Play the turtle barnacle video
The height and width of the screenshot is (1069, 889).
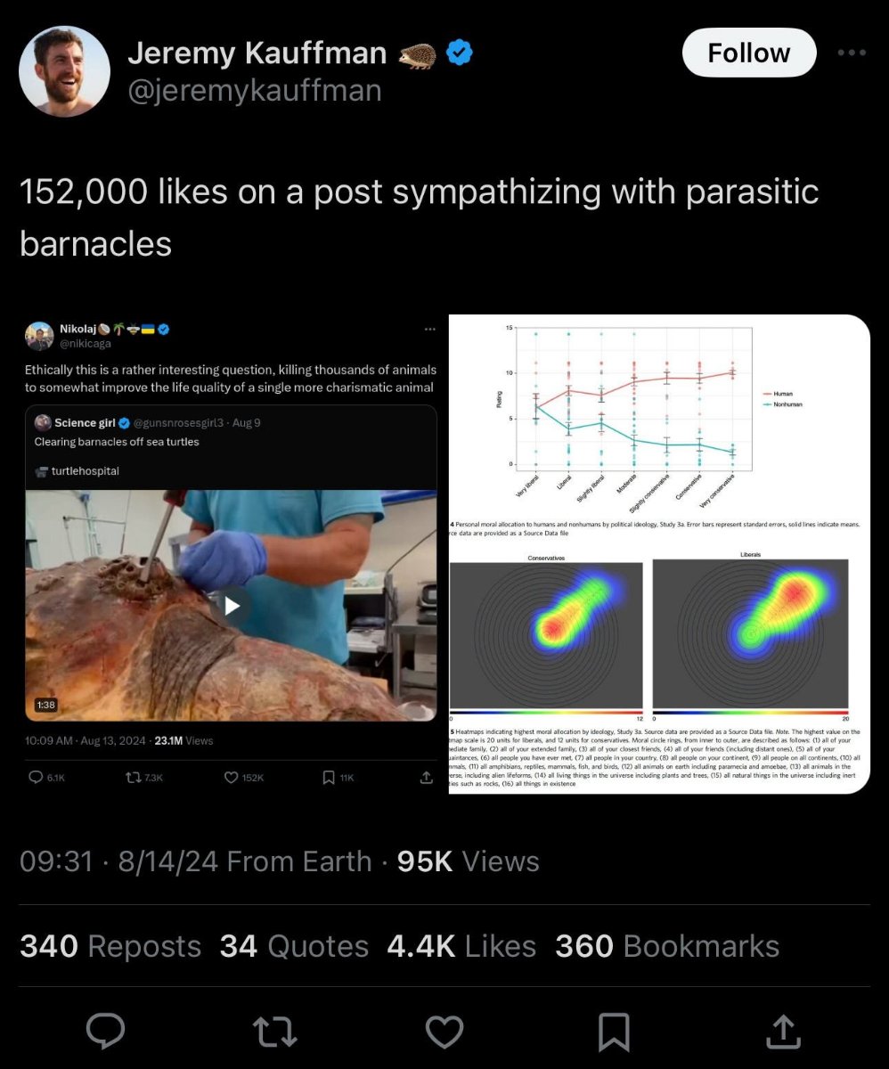(x=232, y=606)
